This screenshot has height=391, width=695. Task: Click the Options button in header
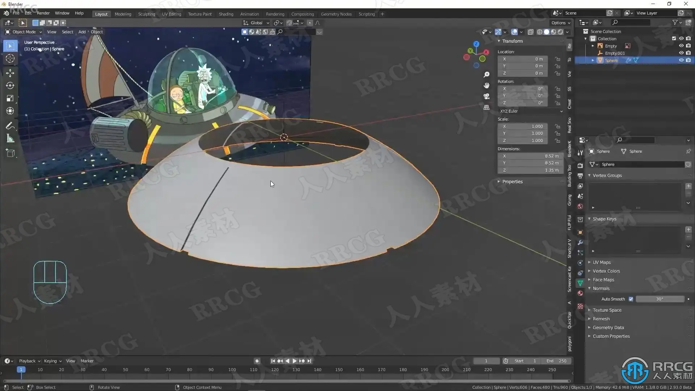560,22
